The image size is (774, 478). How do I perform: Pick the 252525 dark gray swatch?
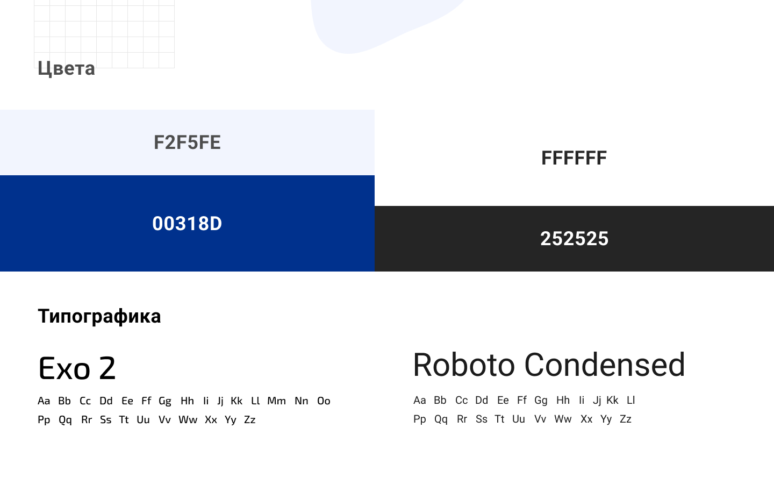click(574, 239)
